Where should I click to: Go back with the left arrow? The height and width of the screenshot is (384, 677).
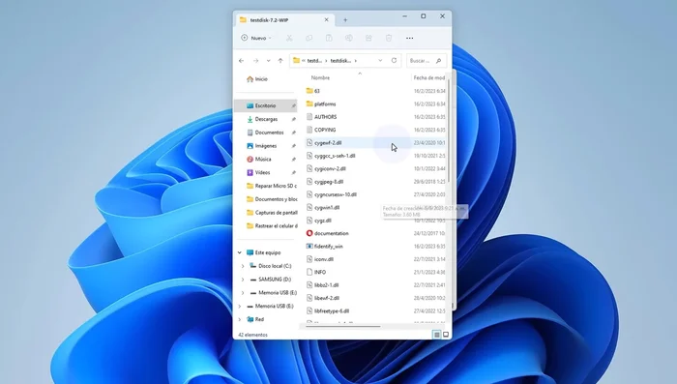[x=242, y=61]
